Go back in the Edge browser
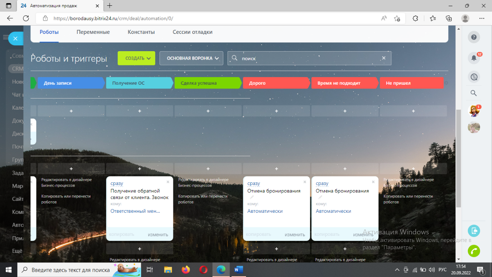This screenshot has height=277, width=492. pyautogui.click(x=10, y=18)
